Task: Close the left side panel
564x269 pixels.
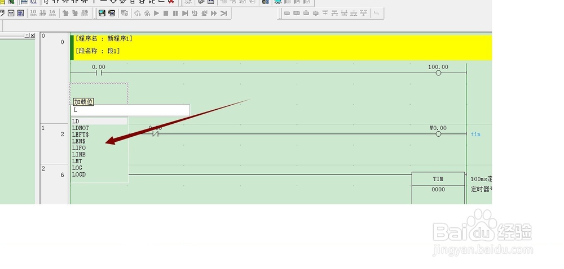Action: (32, 35)
